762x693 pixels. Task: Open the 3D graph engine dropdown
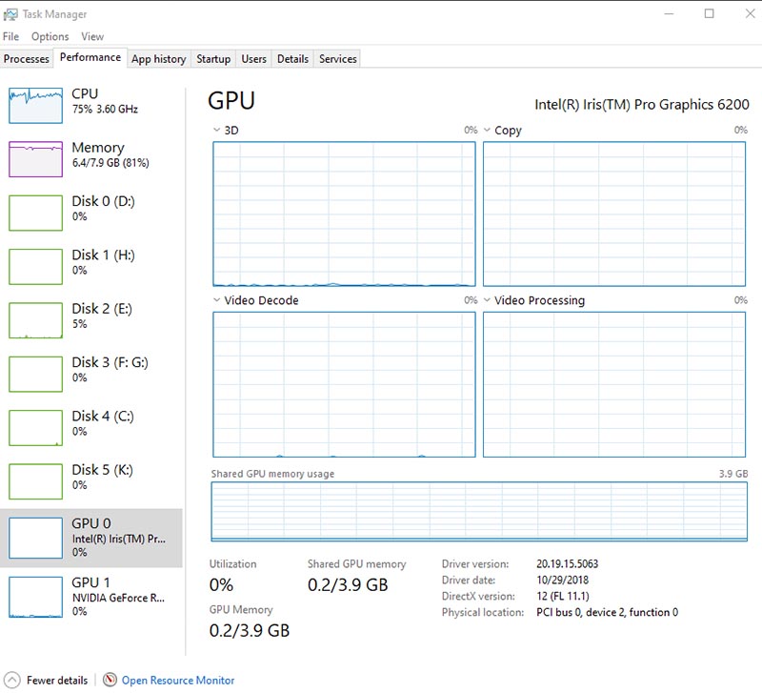pos(216,131)
